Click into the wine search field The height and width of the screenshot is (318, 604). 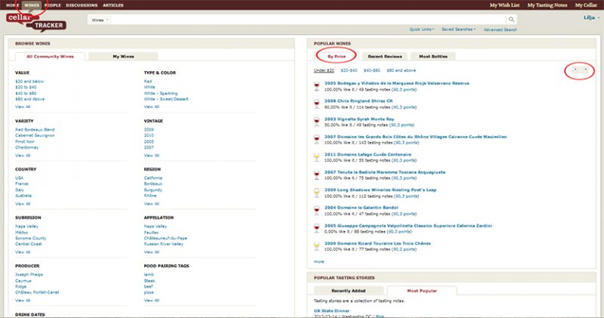[308, 20]
